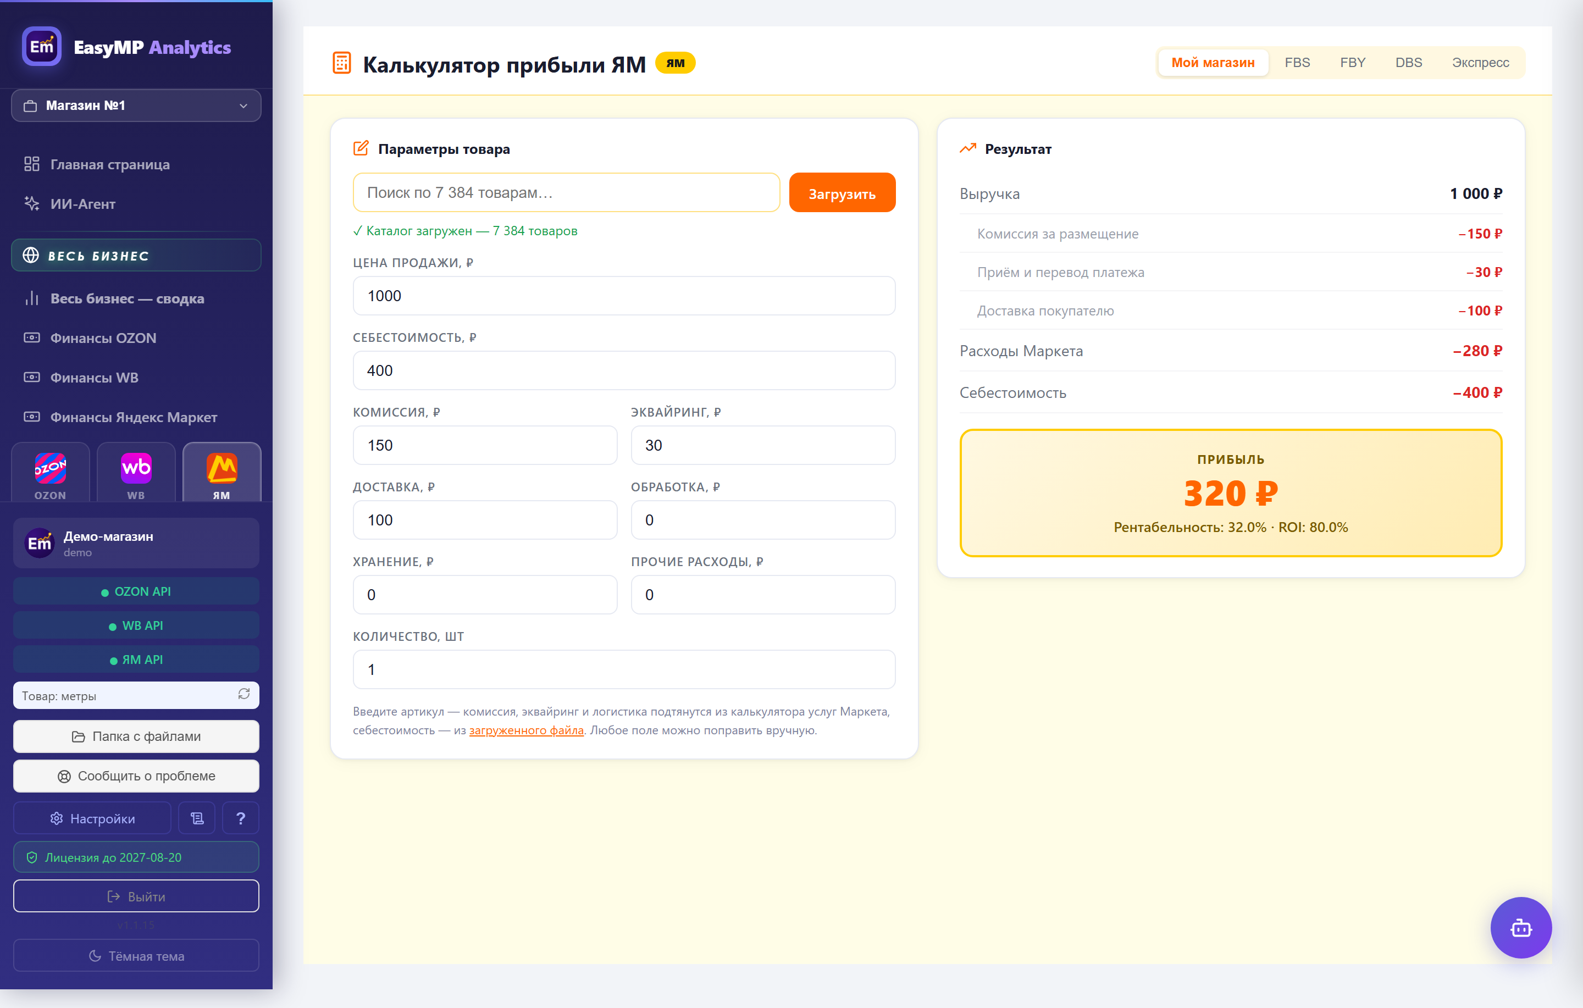Switch to the Мой магазин tab
Viewport: 1583px width, 1008px height.
[1213, 63]
